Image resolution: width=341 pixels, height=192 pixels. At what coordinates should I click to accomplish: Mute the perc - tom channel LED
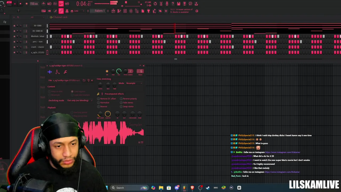tap(14, 42)
